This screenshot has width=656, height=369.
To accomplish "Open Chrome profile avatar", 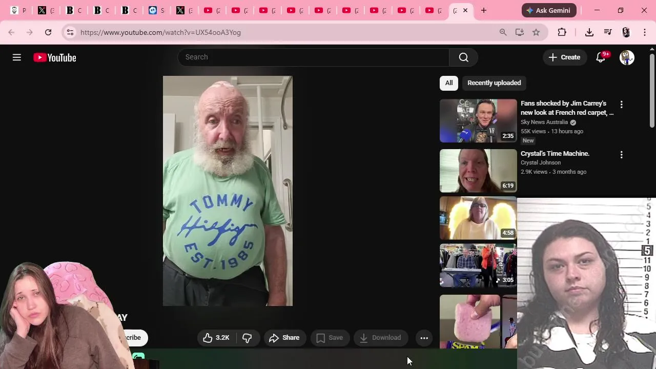I will tap(626, 32).
